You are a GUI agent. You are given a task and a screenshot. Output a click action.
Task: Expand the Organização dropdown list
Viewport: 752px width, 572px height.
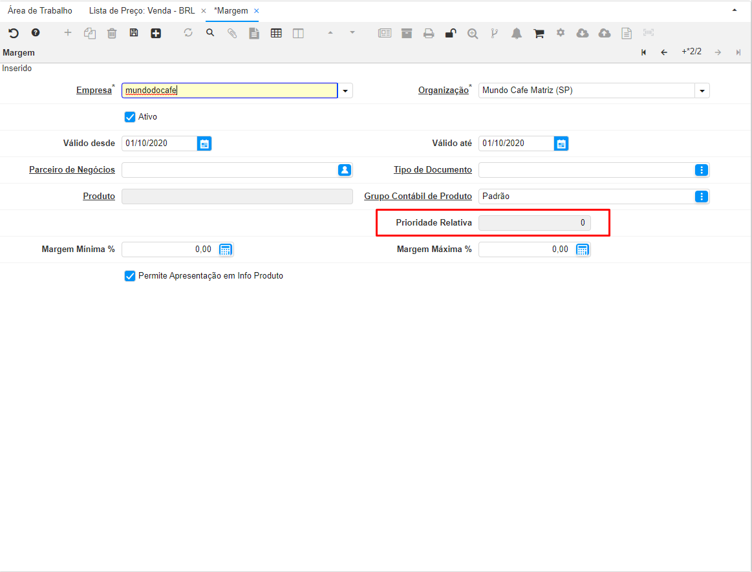coord(702,91)
